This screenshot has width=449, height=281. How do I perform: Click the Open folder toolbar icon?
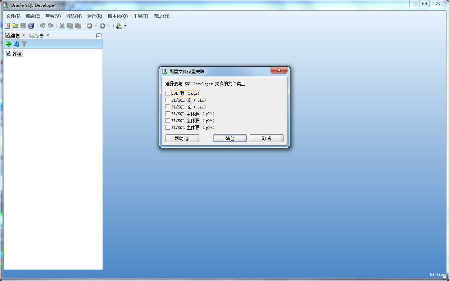click(15, 26)
